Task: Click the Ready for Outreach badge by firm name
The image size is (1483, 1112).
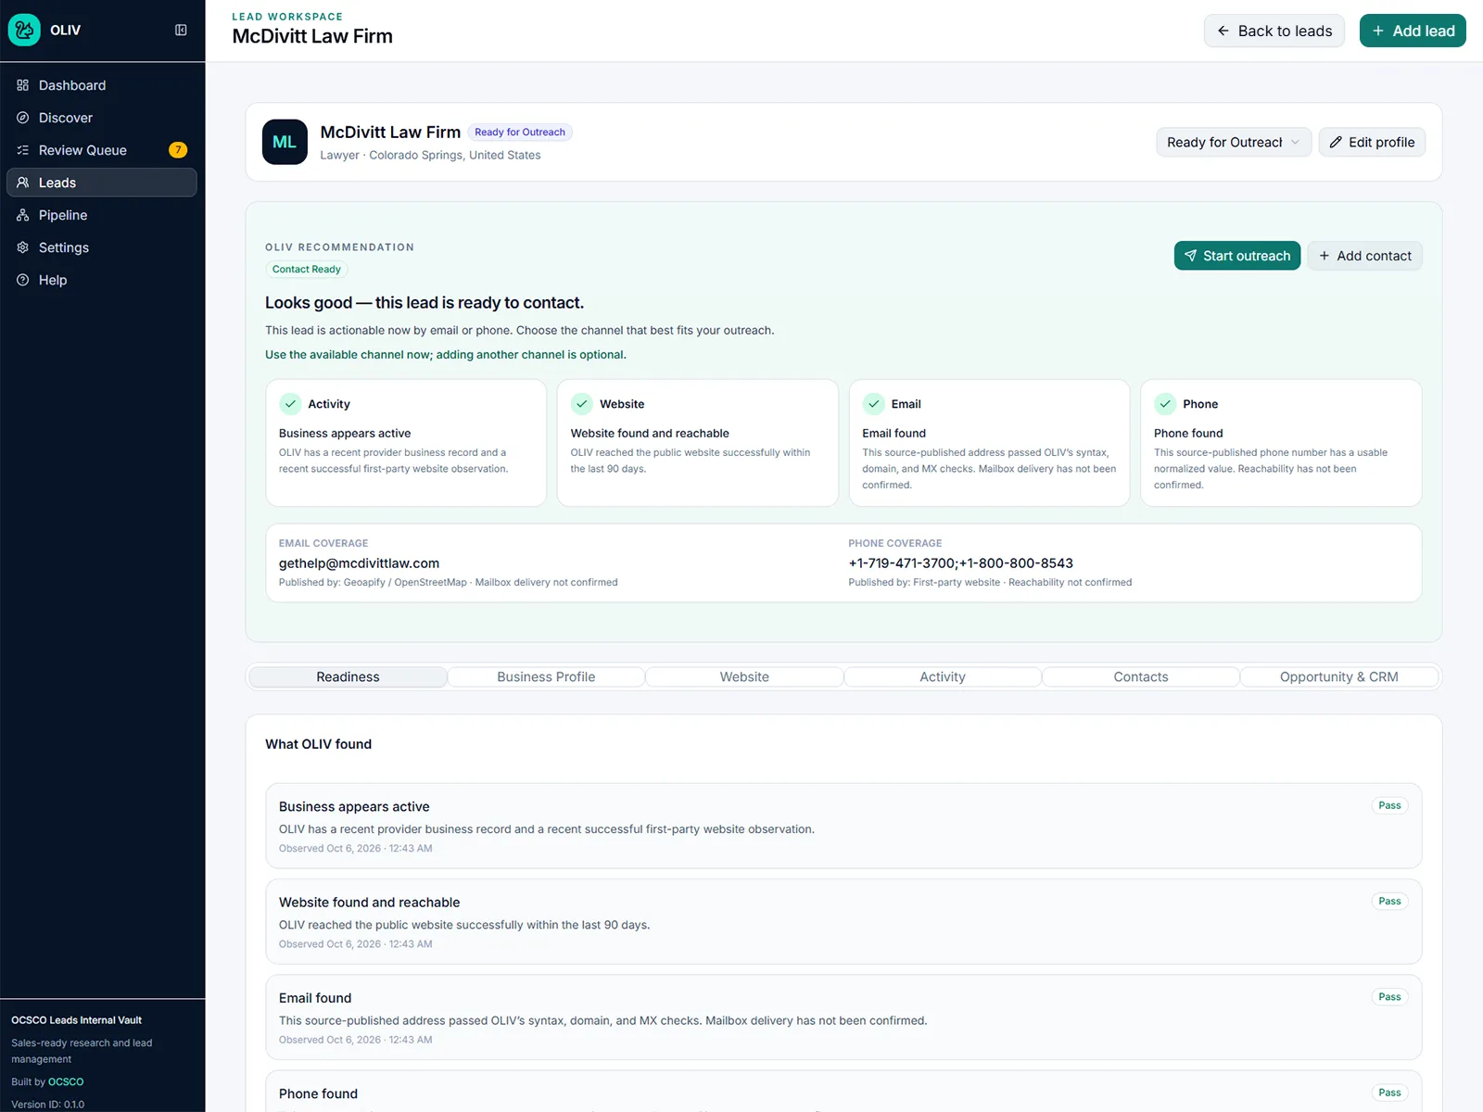Action: point(520,133)
